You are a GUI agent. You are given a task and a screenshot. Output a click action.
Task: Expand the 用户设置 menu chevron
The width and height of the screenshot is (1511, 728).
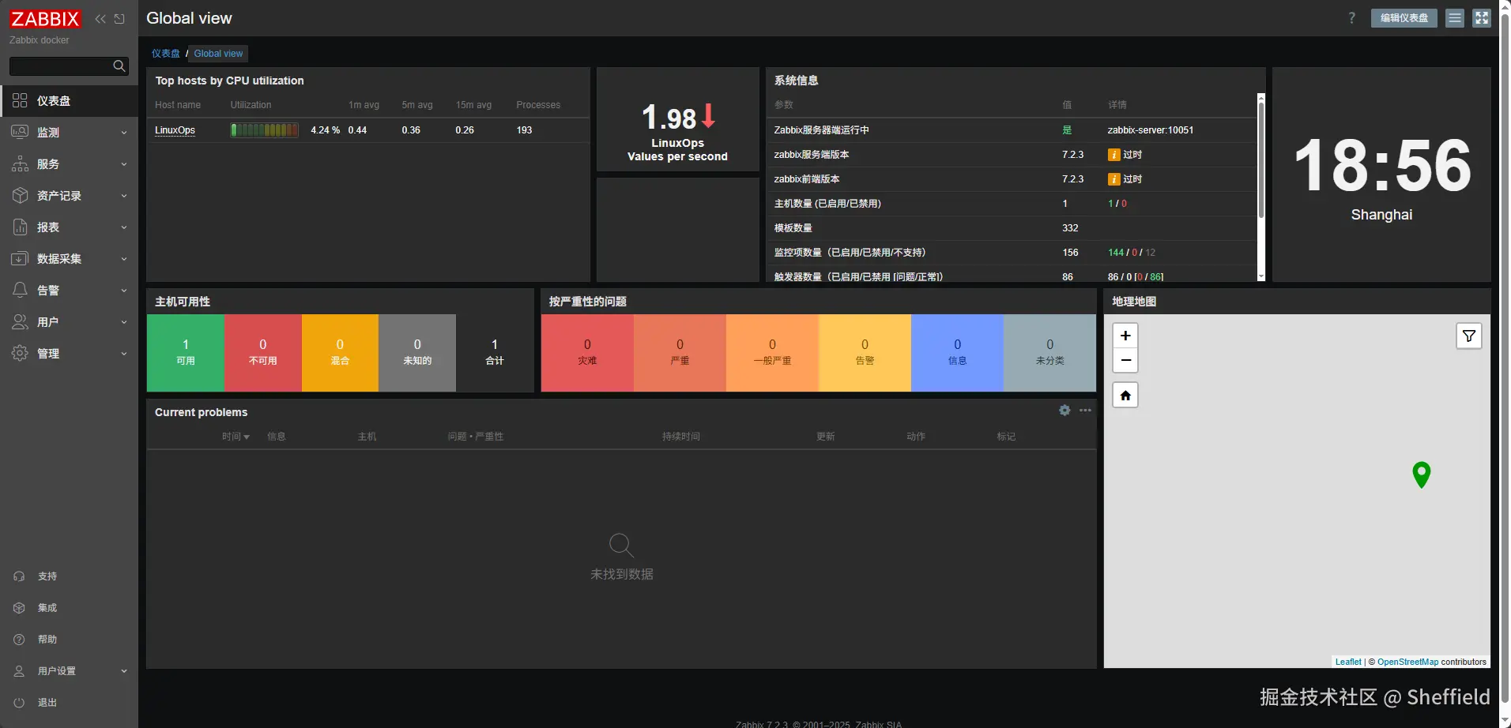coord(124,671)
